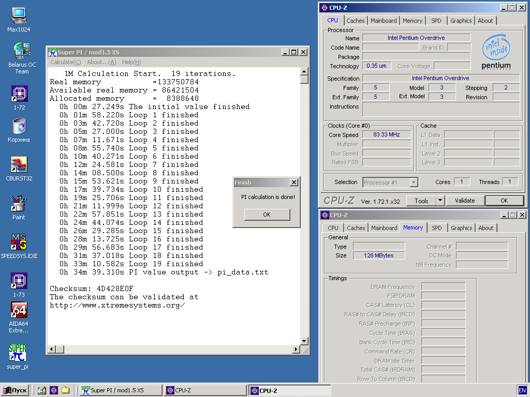Viewport: 530px width, 397px height.
Task: Click the Core Speed 83.33 MHz field
Action: point(387,135)
